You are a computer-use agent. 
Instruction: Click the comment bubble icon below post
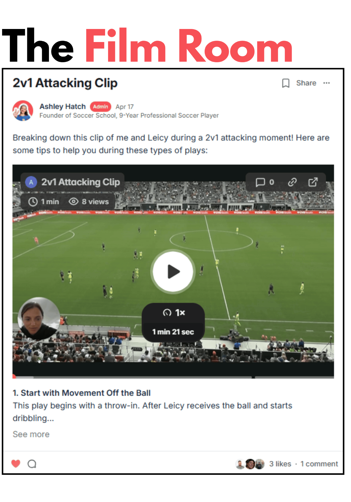32,464
